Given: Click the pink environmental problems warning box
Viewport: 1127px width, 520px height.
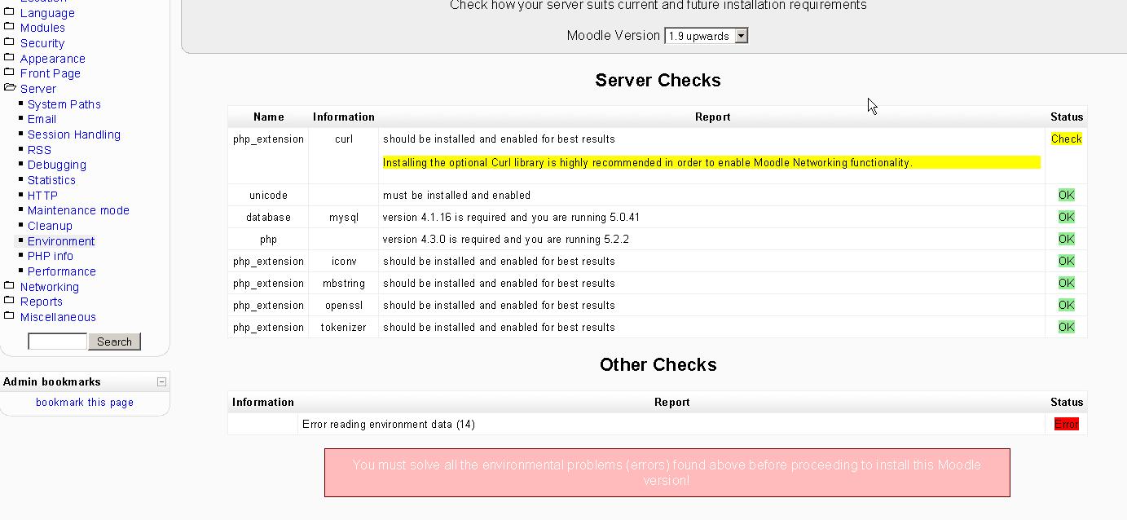Looking at the screenshot, I should [667, 473].
